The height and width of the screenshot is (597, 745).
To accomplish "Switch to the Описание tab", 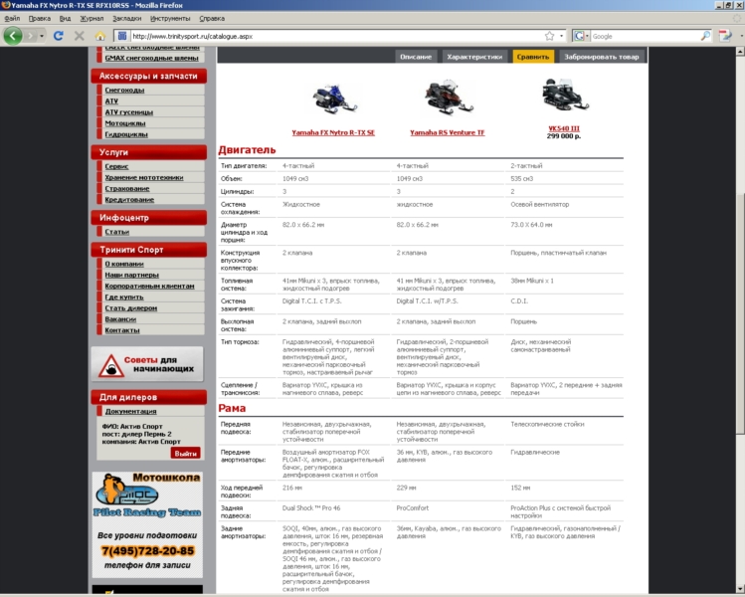I will (416, 57).
